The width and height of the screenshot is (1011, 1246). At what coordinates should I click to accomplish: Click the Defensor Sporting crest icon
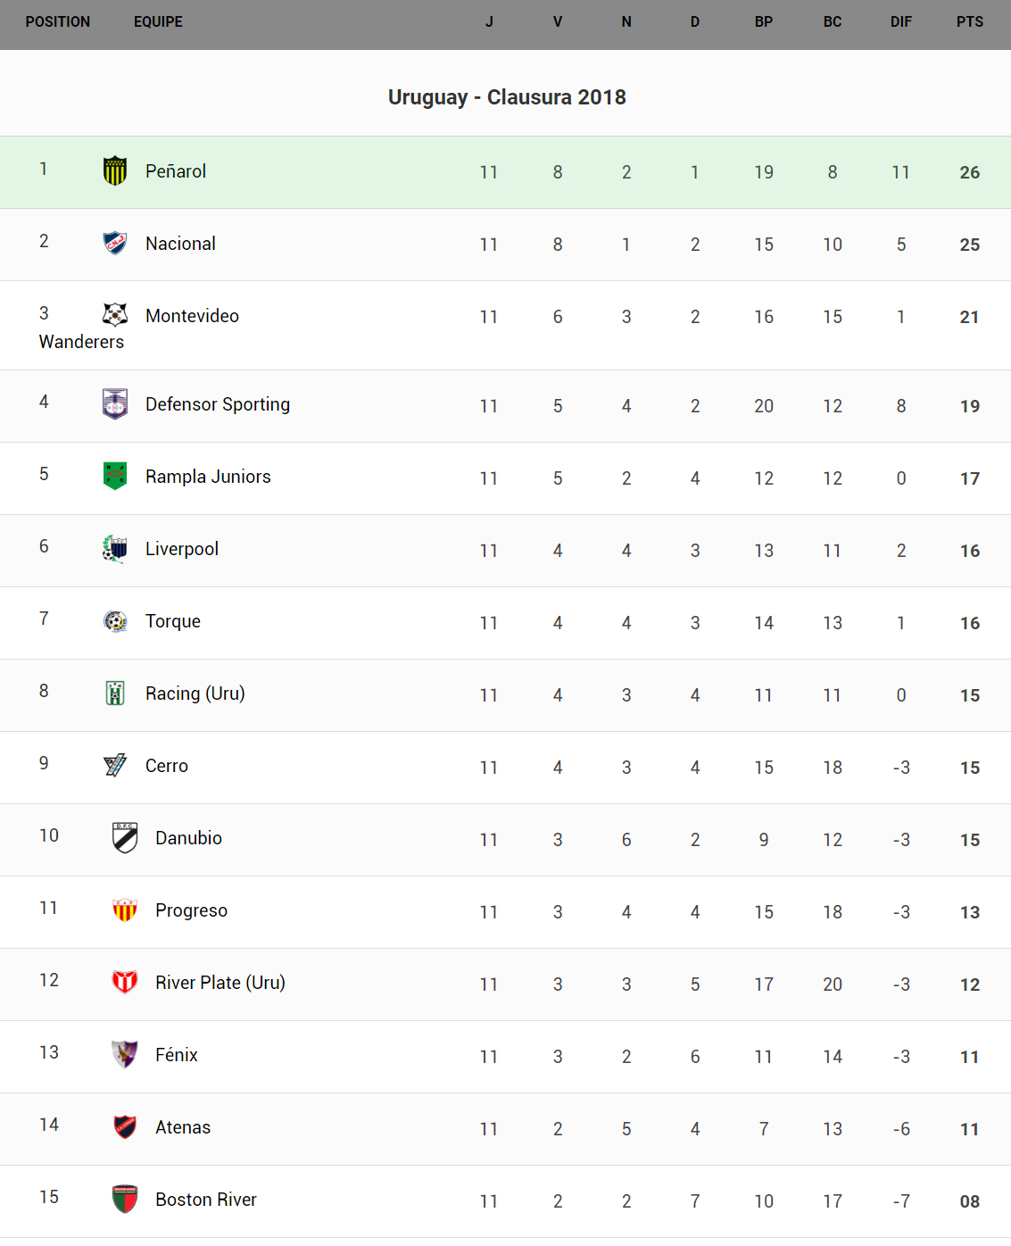(115, 404)
